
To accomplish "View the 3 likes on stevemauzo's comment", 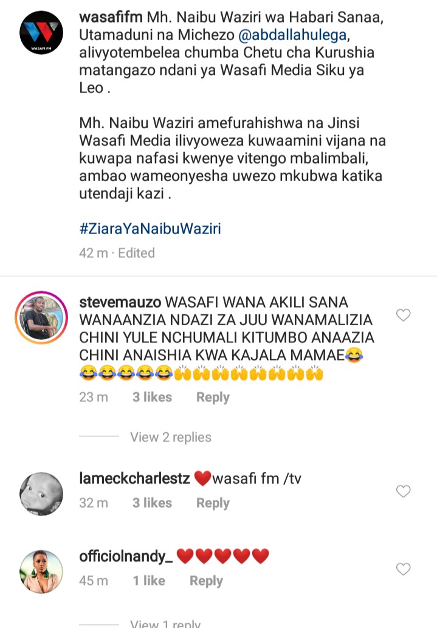I will [x=152, y=397].
